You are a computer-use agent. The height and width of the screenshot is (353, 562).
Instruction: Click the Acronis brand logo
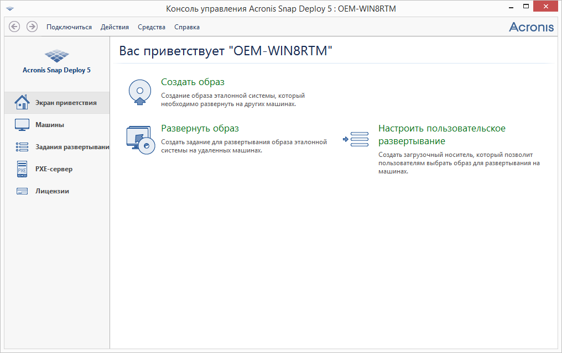tap(531, 27)
